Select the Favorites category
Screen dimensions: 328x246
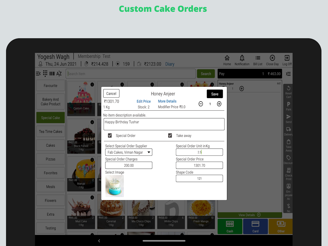click(50, 173)
